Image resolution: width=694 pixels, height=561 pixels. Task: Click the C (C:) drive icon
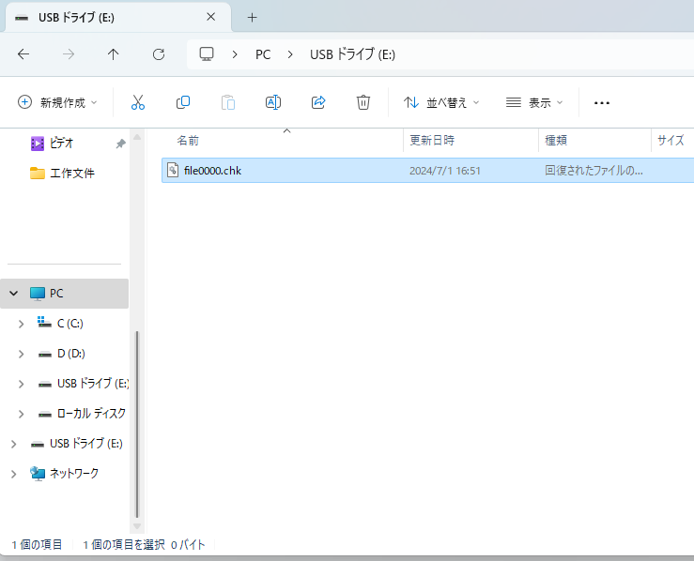(x=44, y=323)
